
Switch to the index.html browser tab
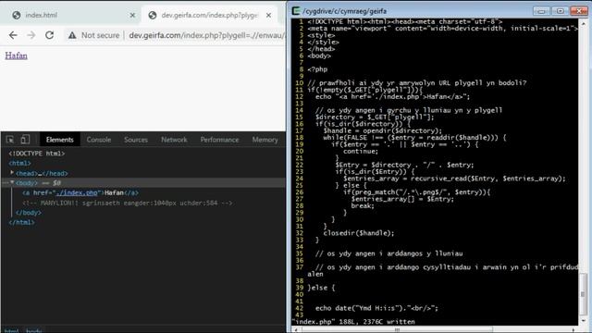(71, 15)
